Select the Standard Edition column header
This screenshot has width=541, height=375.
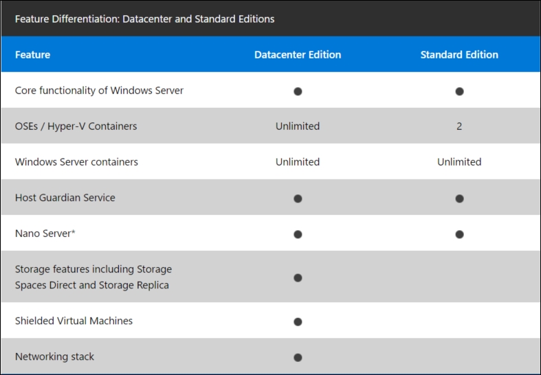pos(459,55)
